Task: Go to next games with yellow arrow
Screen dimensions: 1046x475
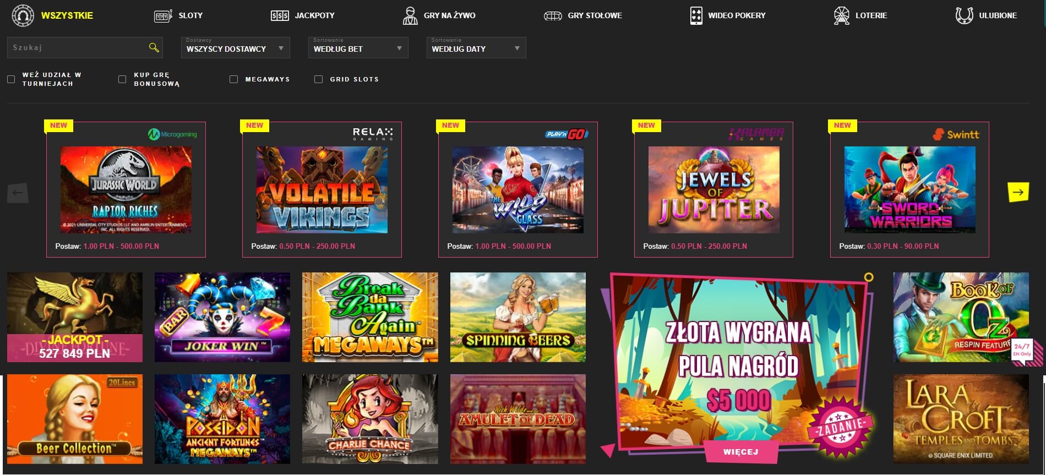Action: coord(1018,192)
